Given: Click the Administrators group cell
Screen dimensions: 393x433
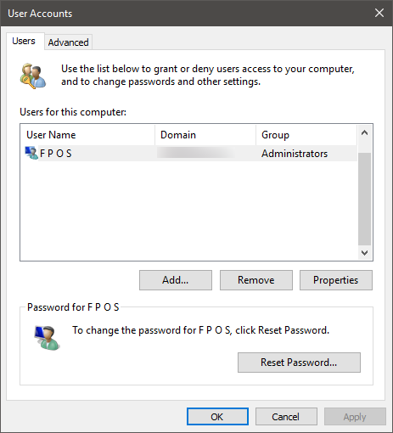Looking at the screenshot, I should pos(295,154).
